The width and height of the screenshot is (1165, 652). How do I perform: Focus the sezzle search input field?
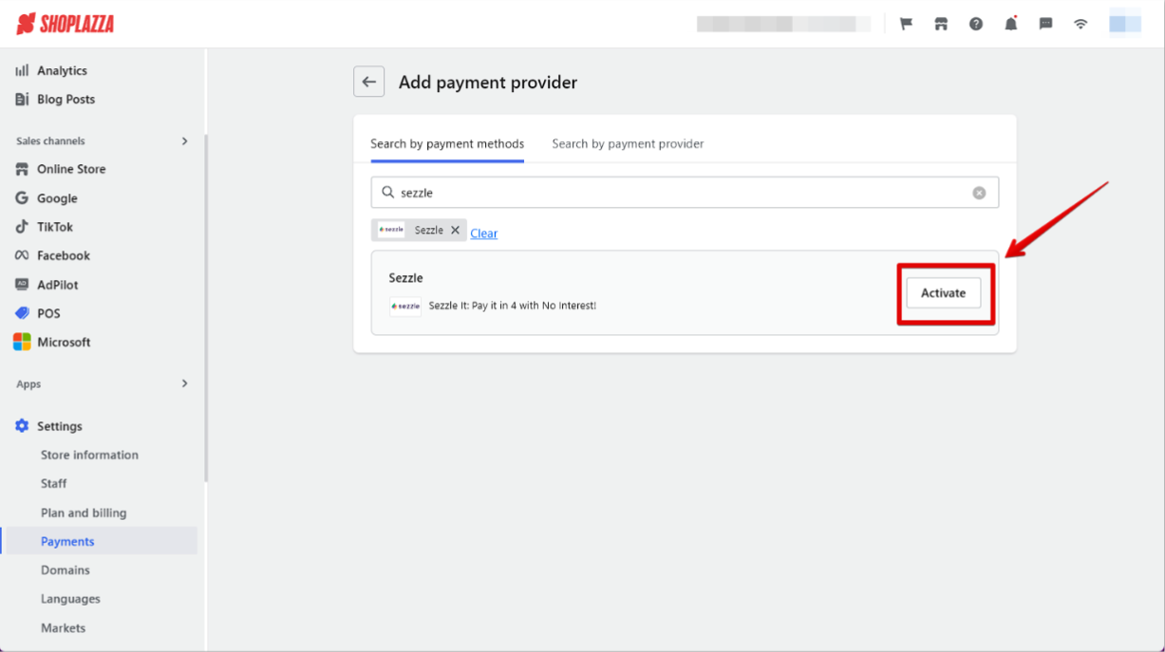click(x=685, y=193)
